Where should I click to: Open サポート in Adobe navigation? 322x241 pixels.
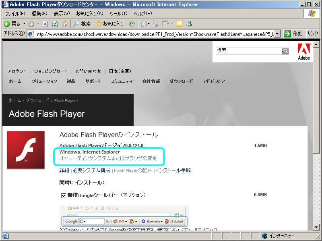93,81
